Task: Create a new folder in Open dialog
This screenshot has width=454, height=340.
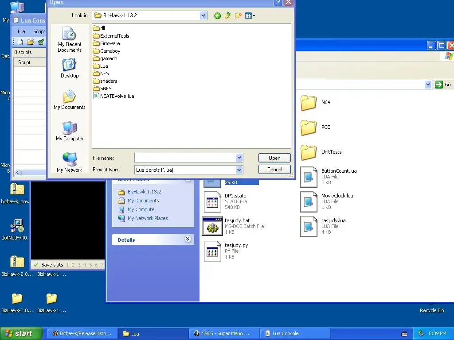Action: [238, 15]
